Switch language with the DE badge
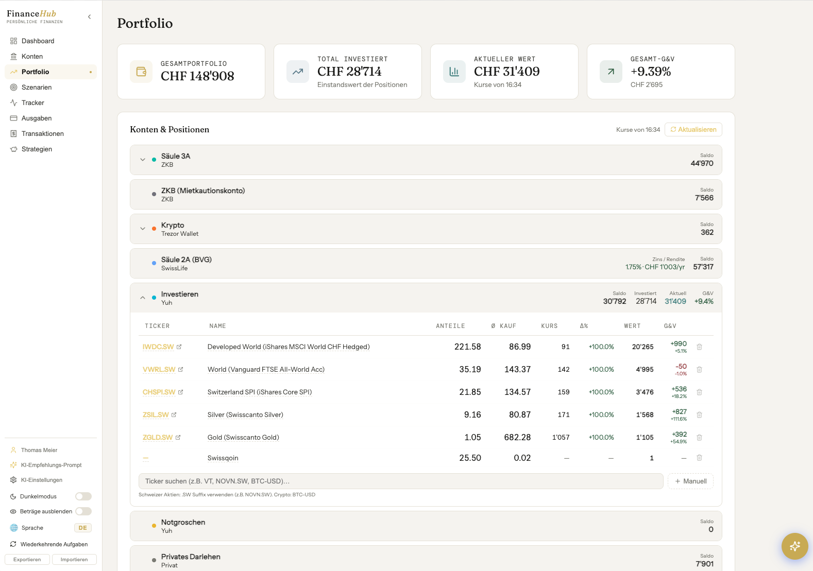The height and width of the screenshot is (571, 813). [83, 528]
